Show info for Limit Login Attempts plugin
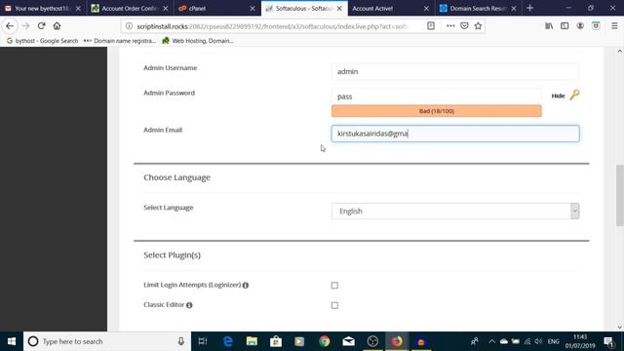The image size is (624, 351). pos(246,286)
